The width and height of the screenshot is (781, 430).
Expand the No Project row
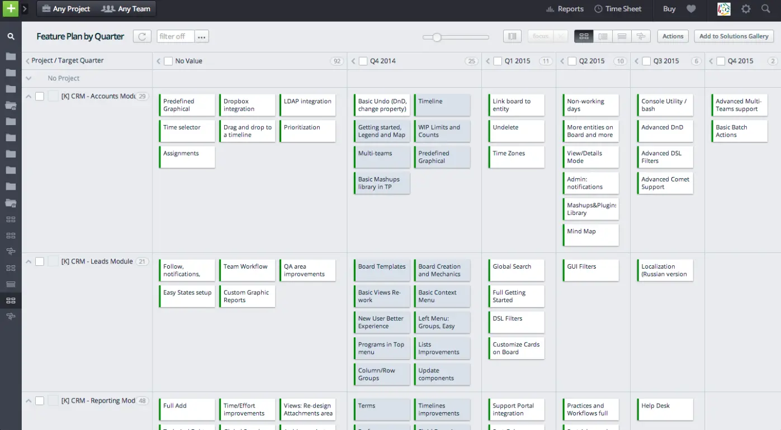[x=29, y=79]
